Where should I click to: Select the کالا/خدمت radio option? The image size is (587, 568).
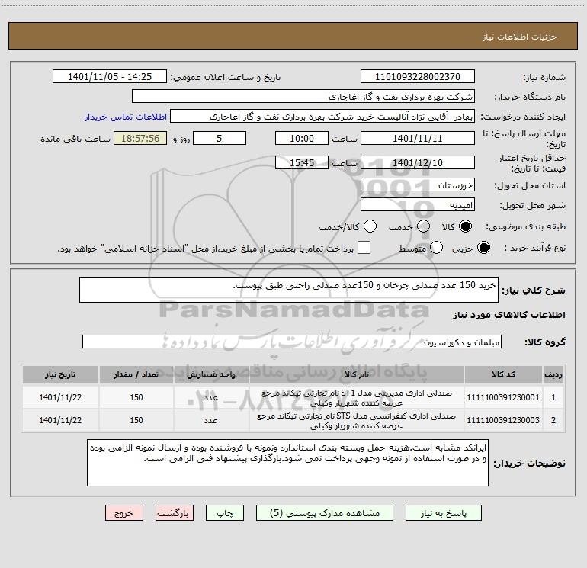tap(370, 226)
